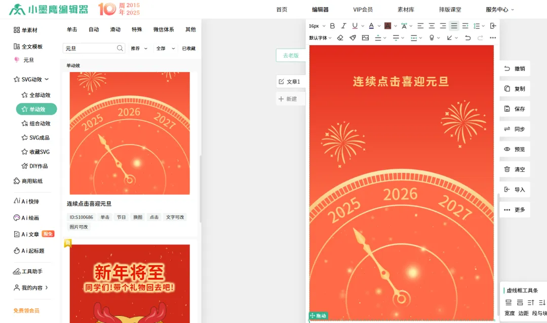Screen dimensions: 547x323
Task: Open VIP会员 page
Action: coord(363,10)
